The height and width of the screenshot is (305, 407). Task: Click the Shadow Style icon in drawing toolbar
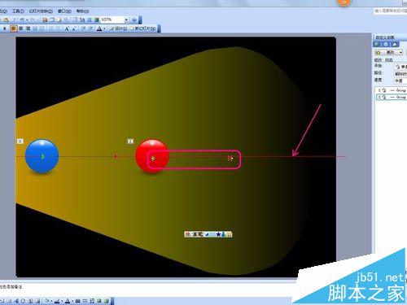tap(99, 301)
